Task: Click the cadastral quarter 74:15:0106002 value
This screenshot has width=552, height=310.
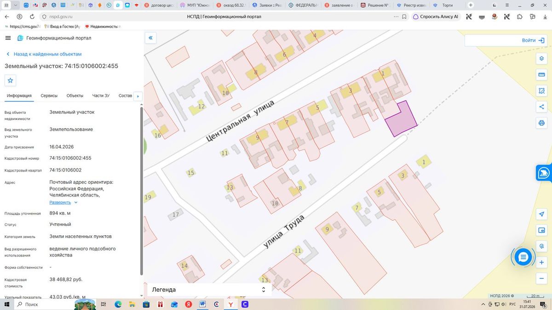Action: 66,170
